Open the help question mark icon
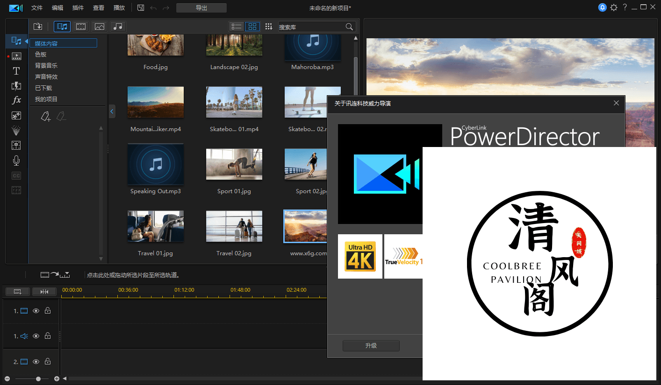 click(x=625, y=7)
